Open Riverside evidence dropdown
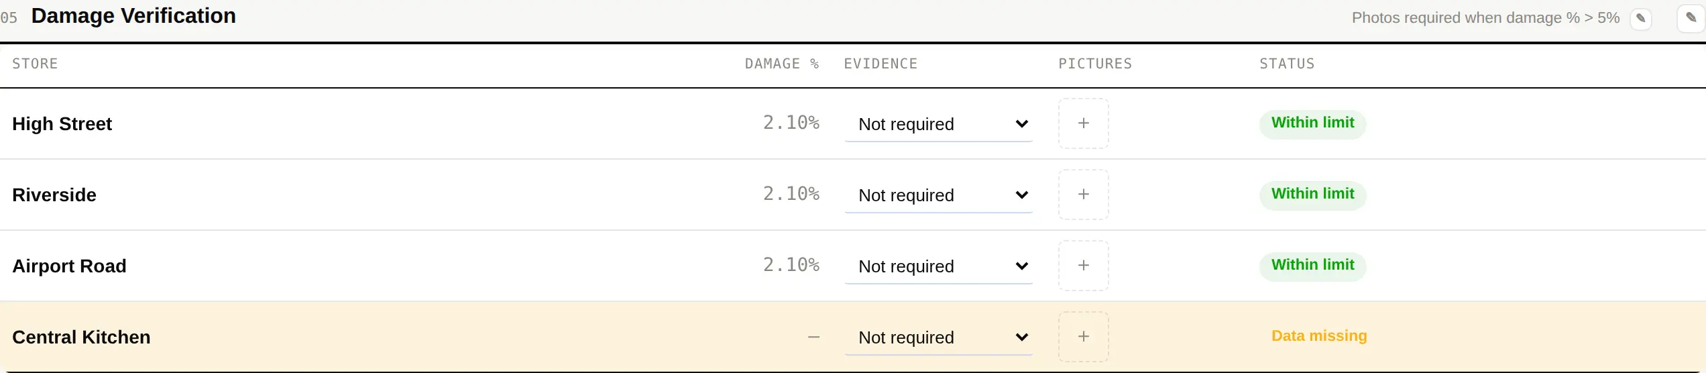Image resolution: width=1706 pixels, height=373 pixels. pos(938,195)
